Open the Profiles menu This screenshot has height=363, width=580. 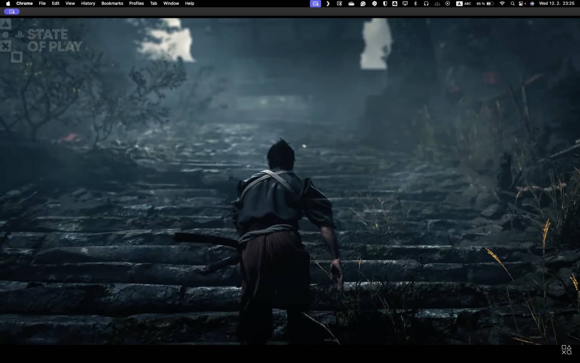click(x=137, y=3)
